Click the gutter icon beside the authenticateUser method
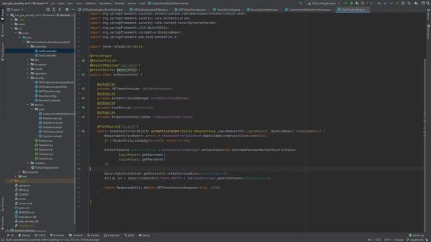Image resolution: width=431 pixels, height=242 pixels. point(84,131)
